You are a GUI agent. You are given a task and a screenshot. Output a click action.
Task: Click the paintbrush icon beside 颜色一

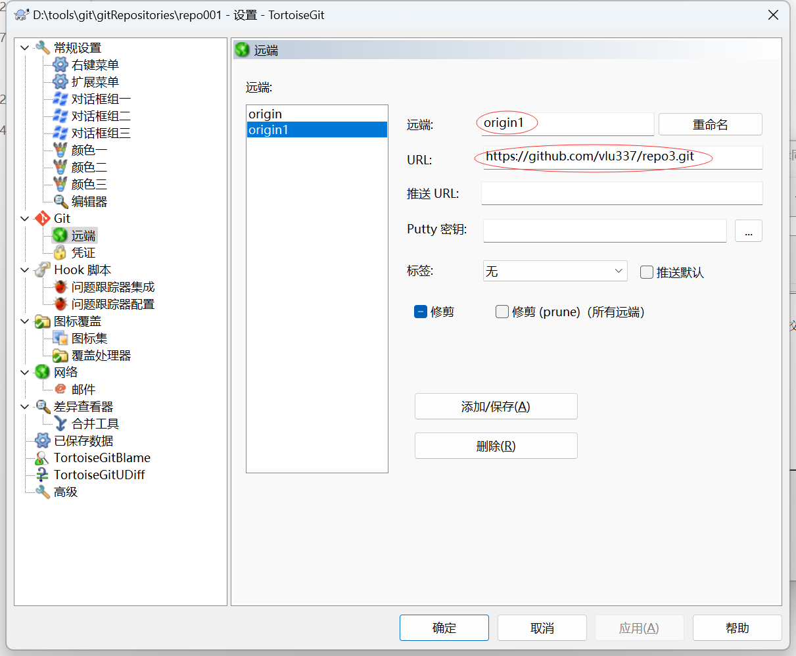[x=60, y=150]
